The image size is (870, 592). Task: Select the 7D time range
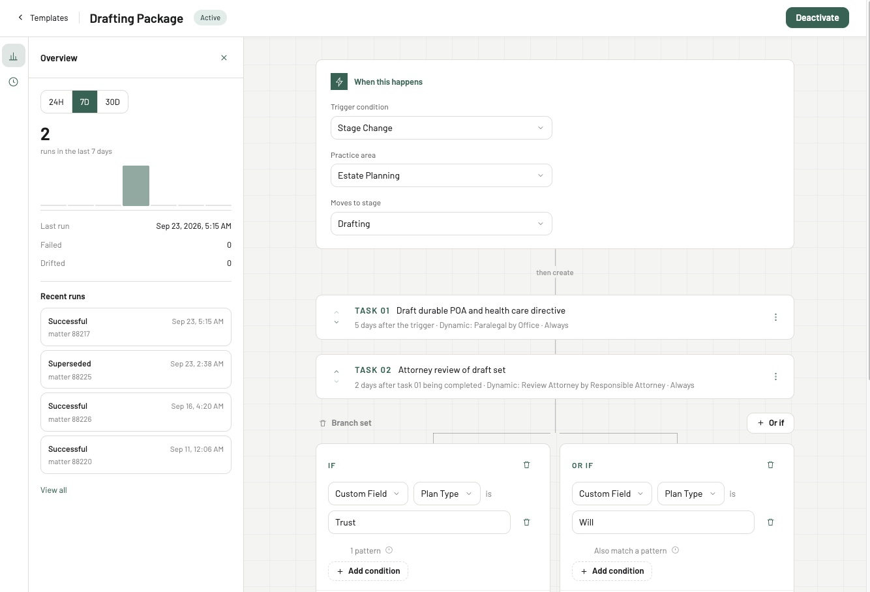(x=85, y=102)
